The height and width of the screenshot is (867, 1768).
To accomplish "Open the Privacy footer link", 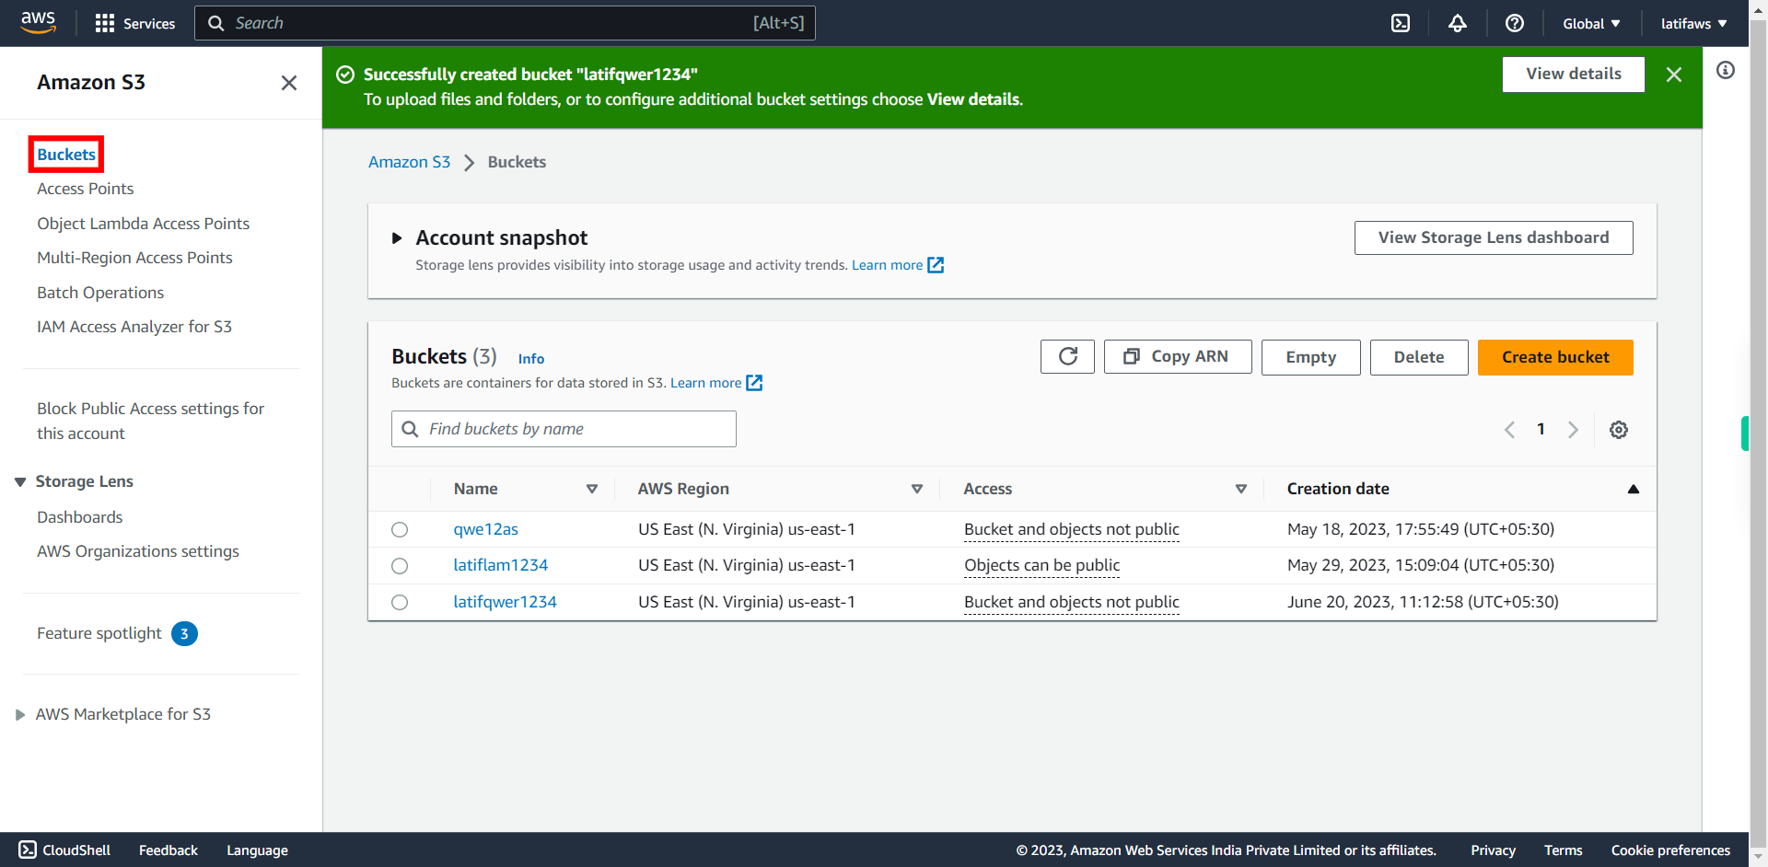I will coord(1493,850).
